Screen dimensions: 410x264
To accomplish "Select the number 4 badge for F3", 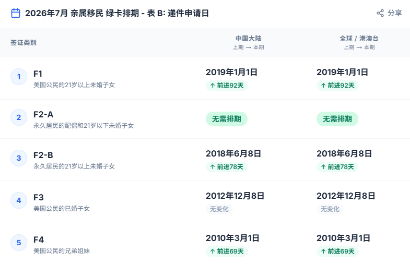I will (x=19, y=200).
